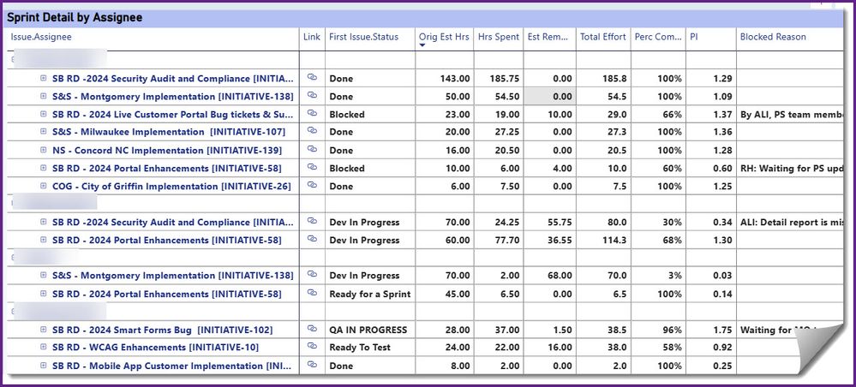This screenshot has height=387, width=856.
Task: Open SB RD - 2024 Live Customer Portal Bug tickets
Action: point(173,115)
